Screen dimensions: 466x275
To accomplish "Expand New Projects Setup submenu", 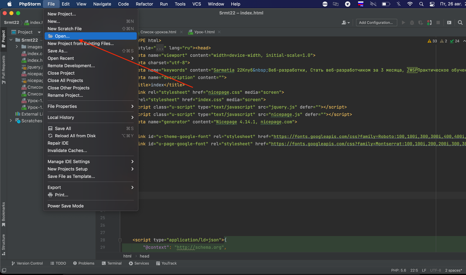I will 90,169.
